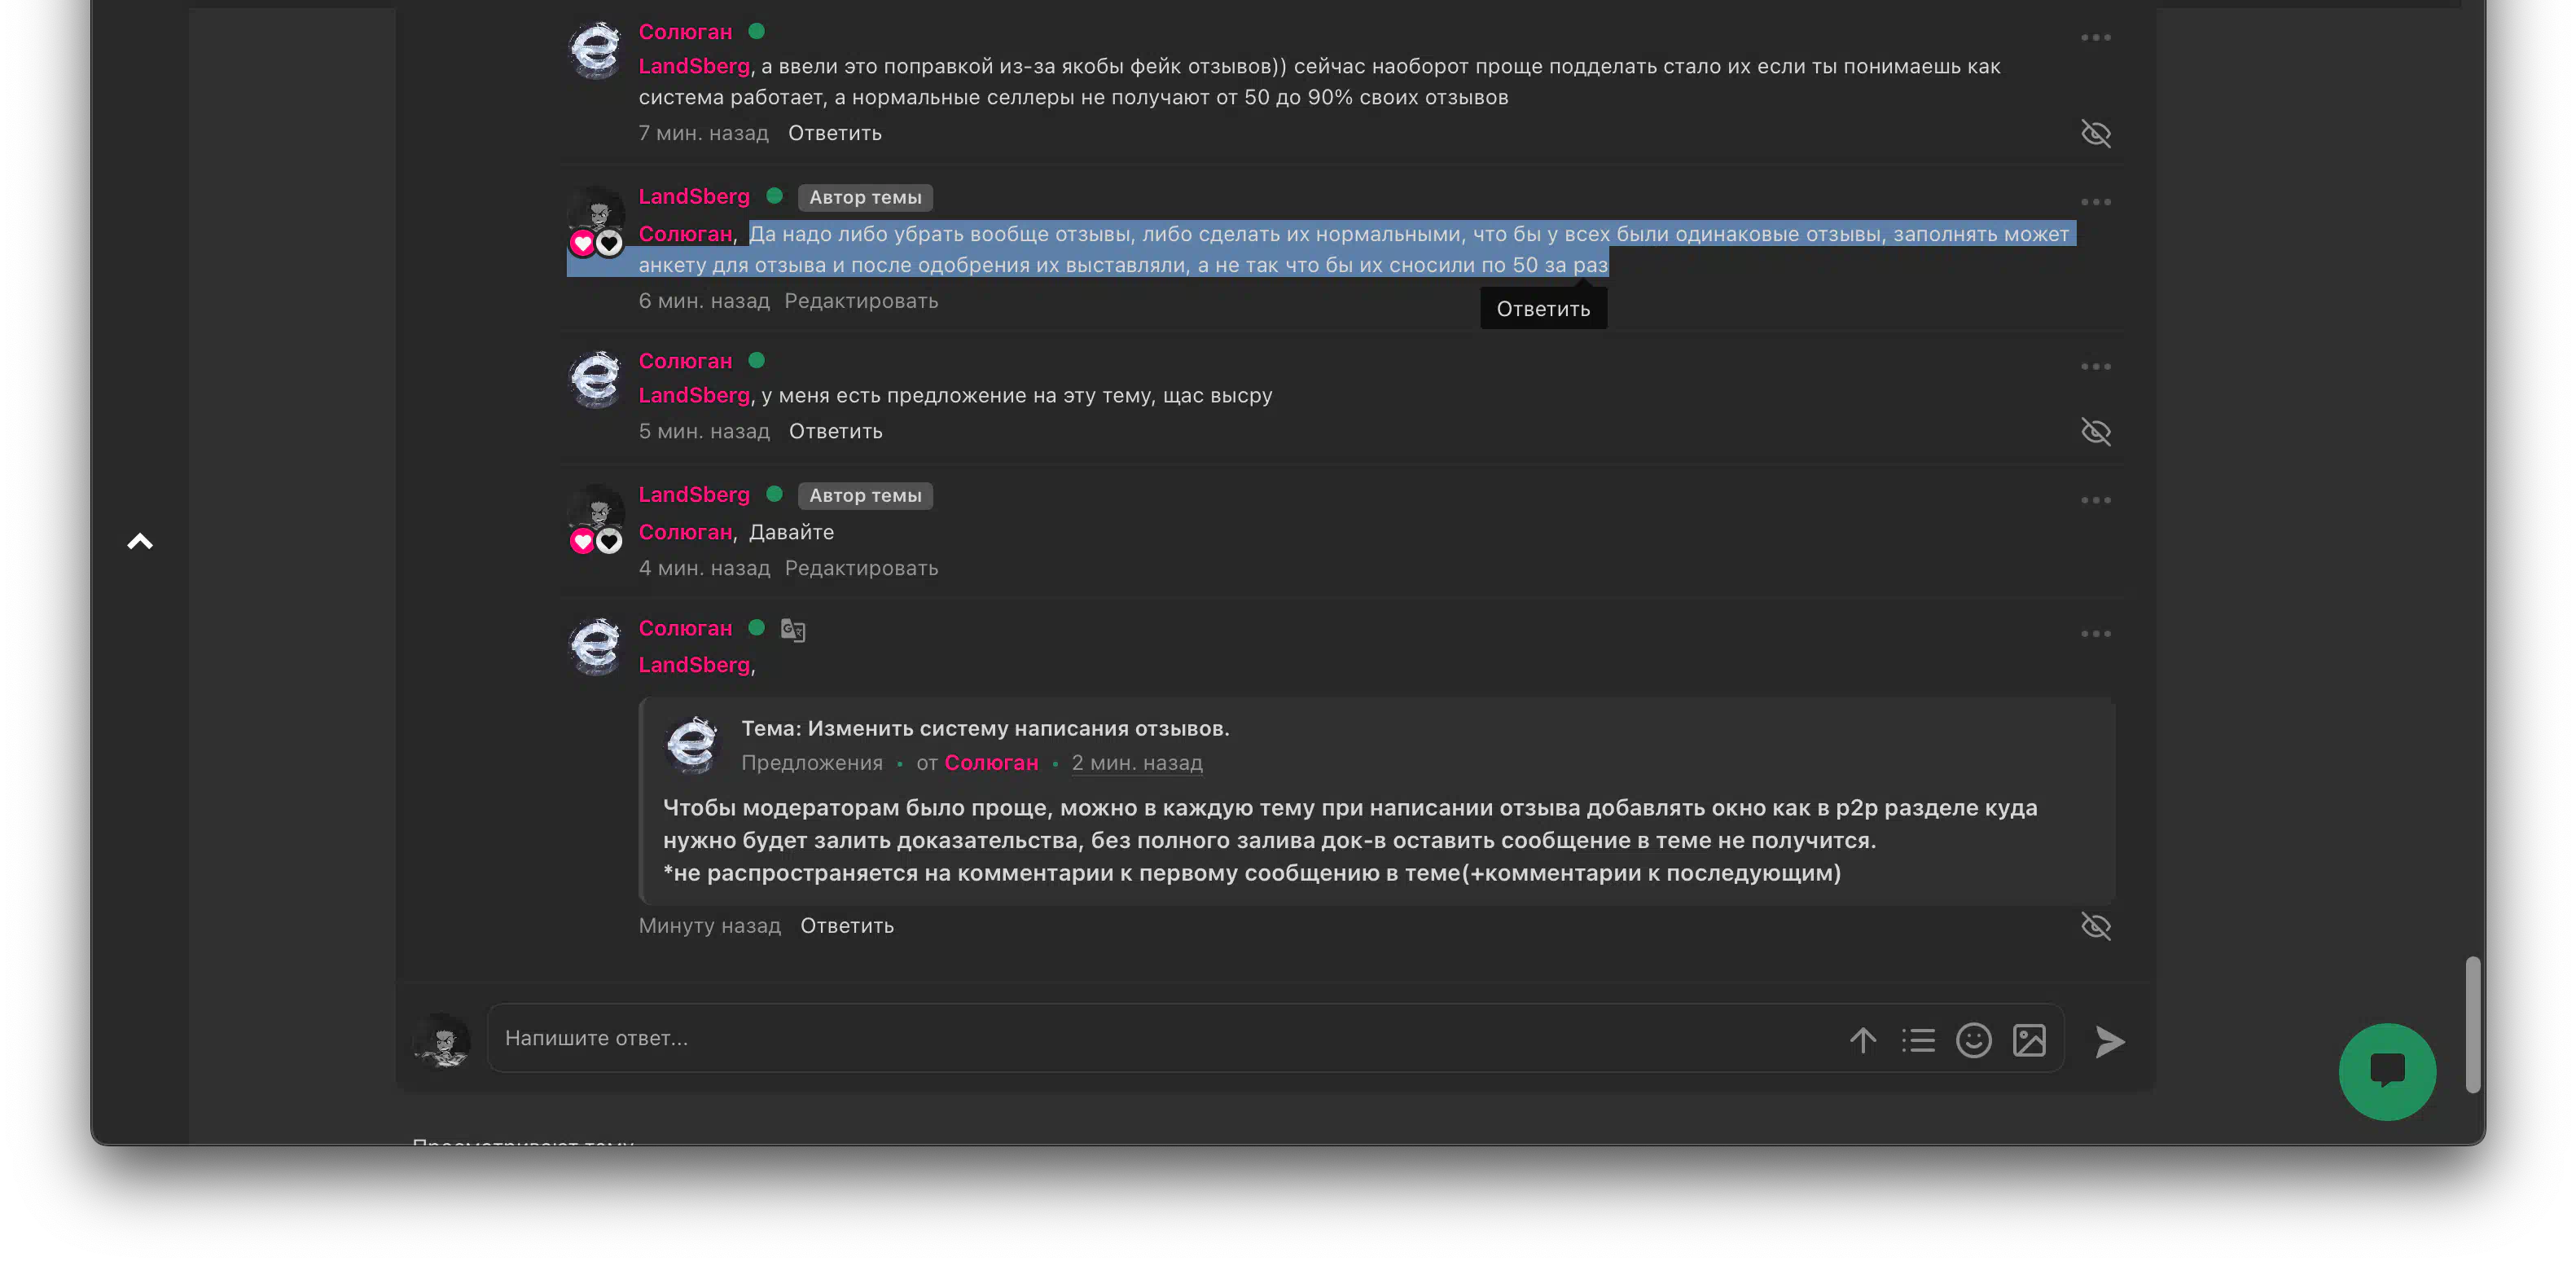Translate Солюган's latest comment via translate icon
This screenshot has width=2576, height=1266.
point(793,629)
